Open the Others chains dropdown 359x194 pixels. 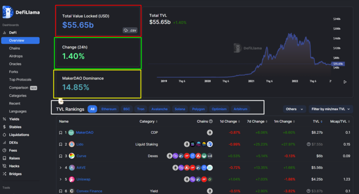[x=295, y=109]
